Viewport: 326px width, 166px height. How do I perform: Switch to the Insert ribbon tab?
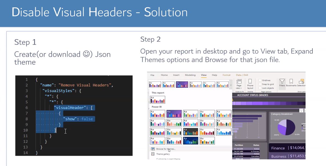tap(176, 75)
